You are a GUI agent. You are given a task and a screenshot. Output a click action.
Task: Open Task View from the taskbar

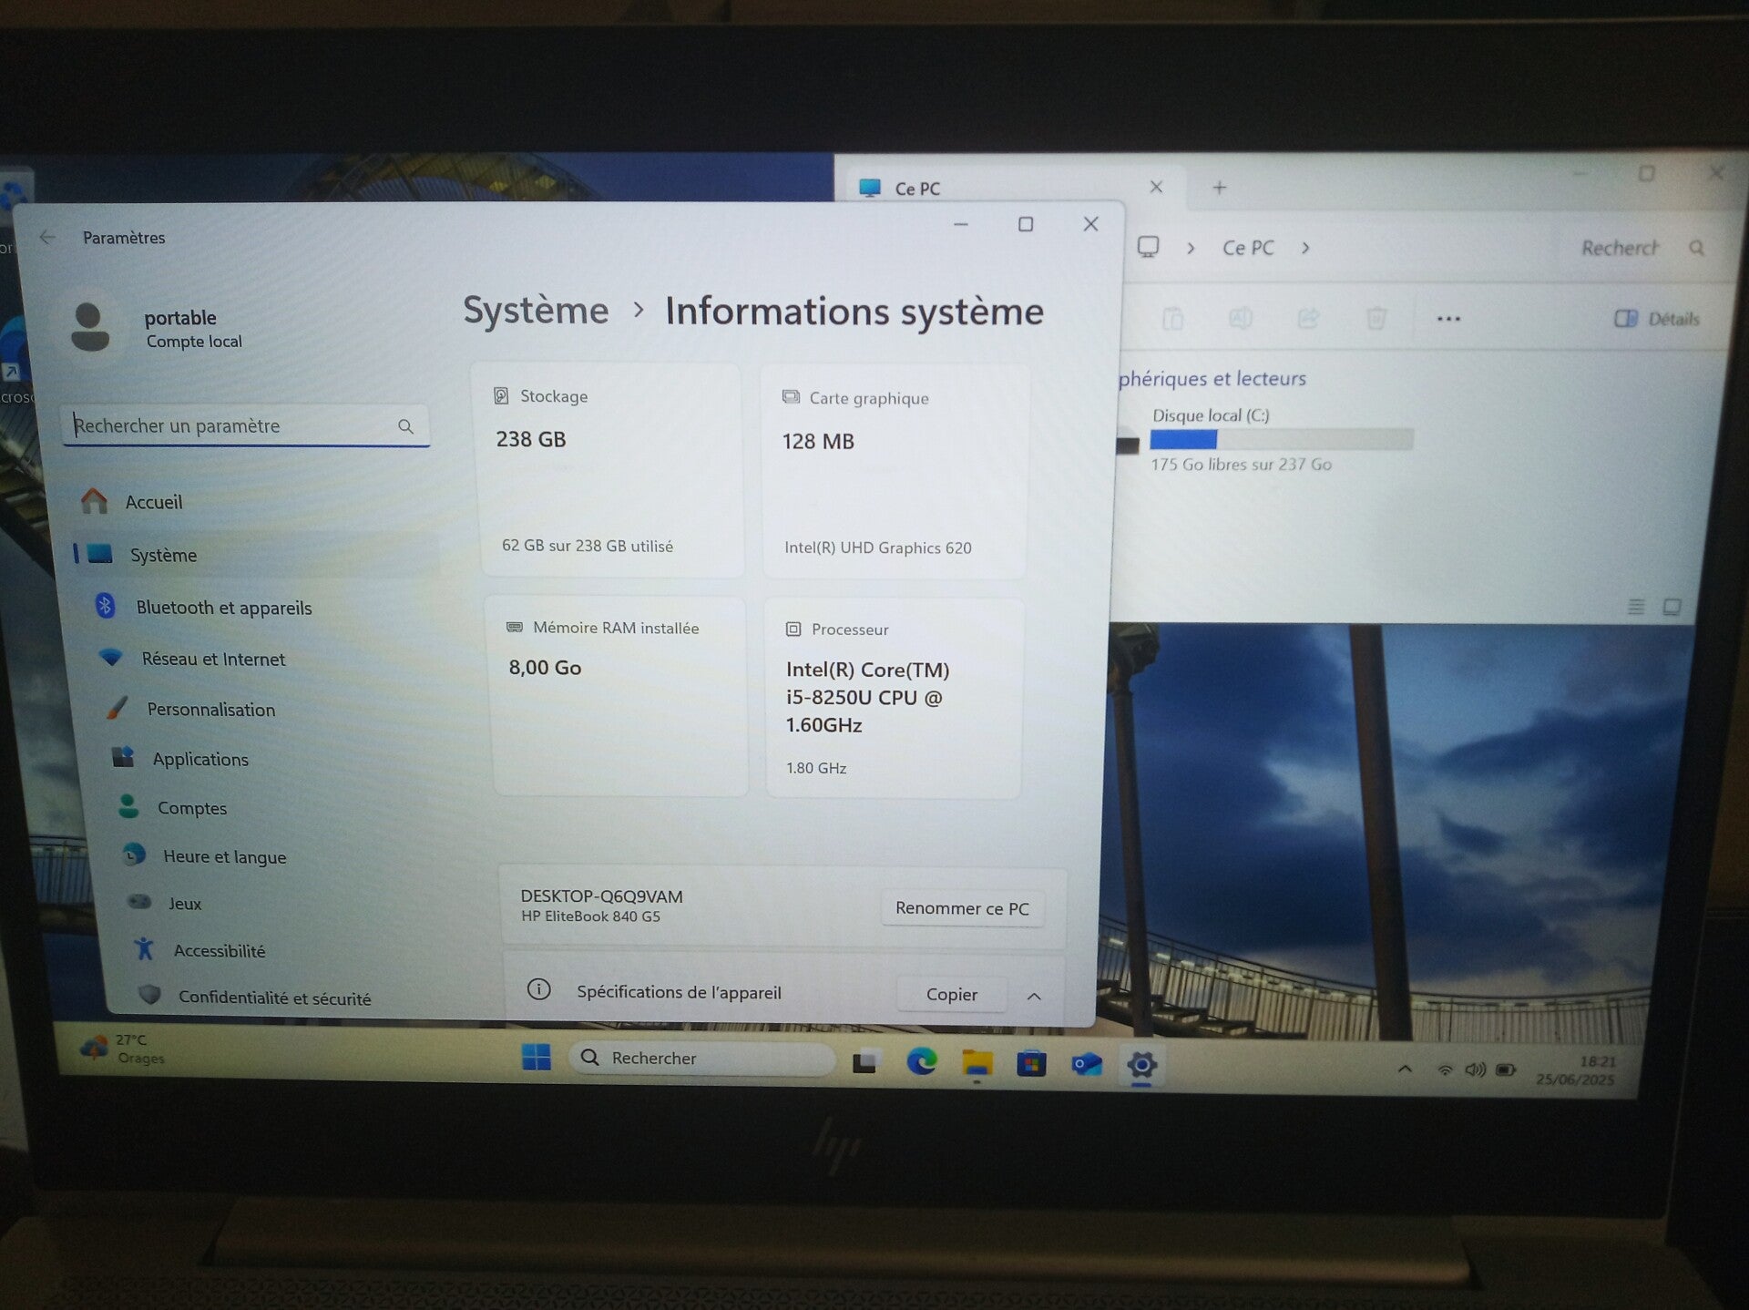click(864, 1061)
